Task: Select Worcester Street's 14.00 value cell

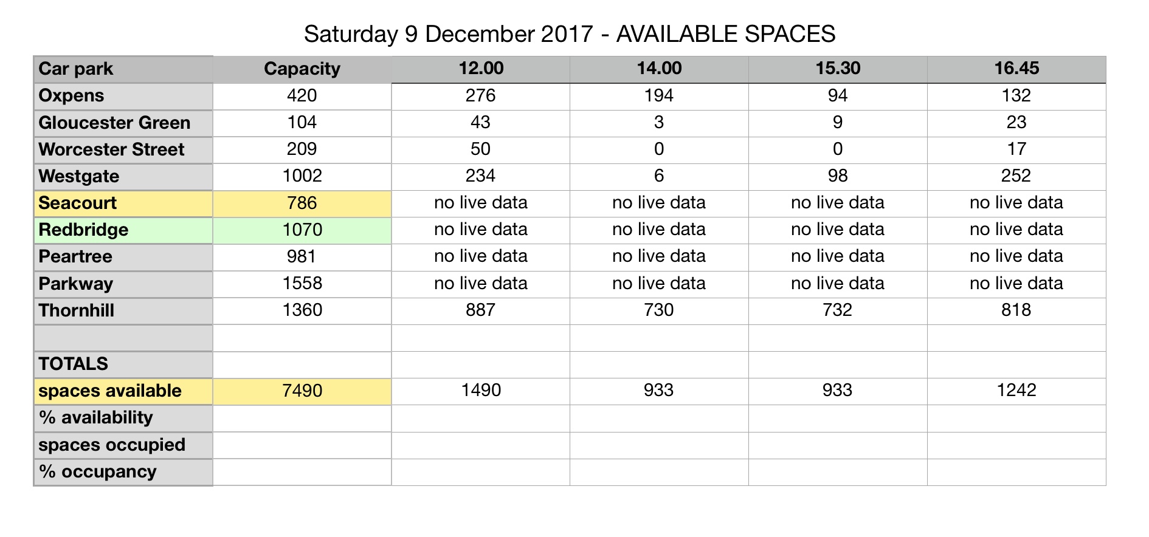Action: point(659,149)
